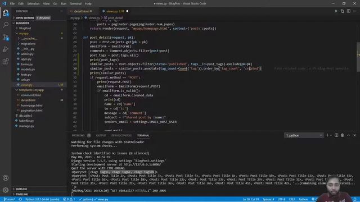
Task: Expand the Timeline section
Action: click(39, 194)
